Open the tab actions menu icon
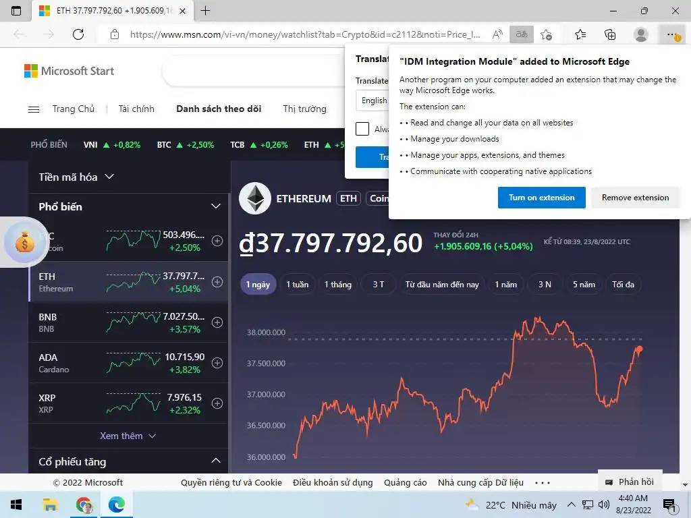The width and height of the screenshot is (691, 518). click(x=16, y=11)
